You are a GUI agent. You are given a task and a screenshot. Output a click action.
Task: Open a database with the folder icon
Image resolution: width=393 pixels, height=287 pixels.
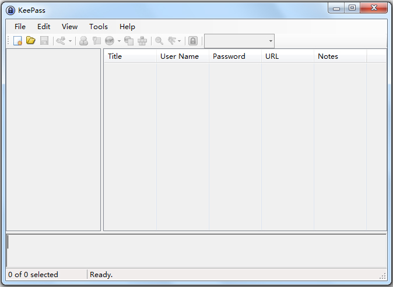[x=31, y=40]
